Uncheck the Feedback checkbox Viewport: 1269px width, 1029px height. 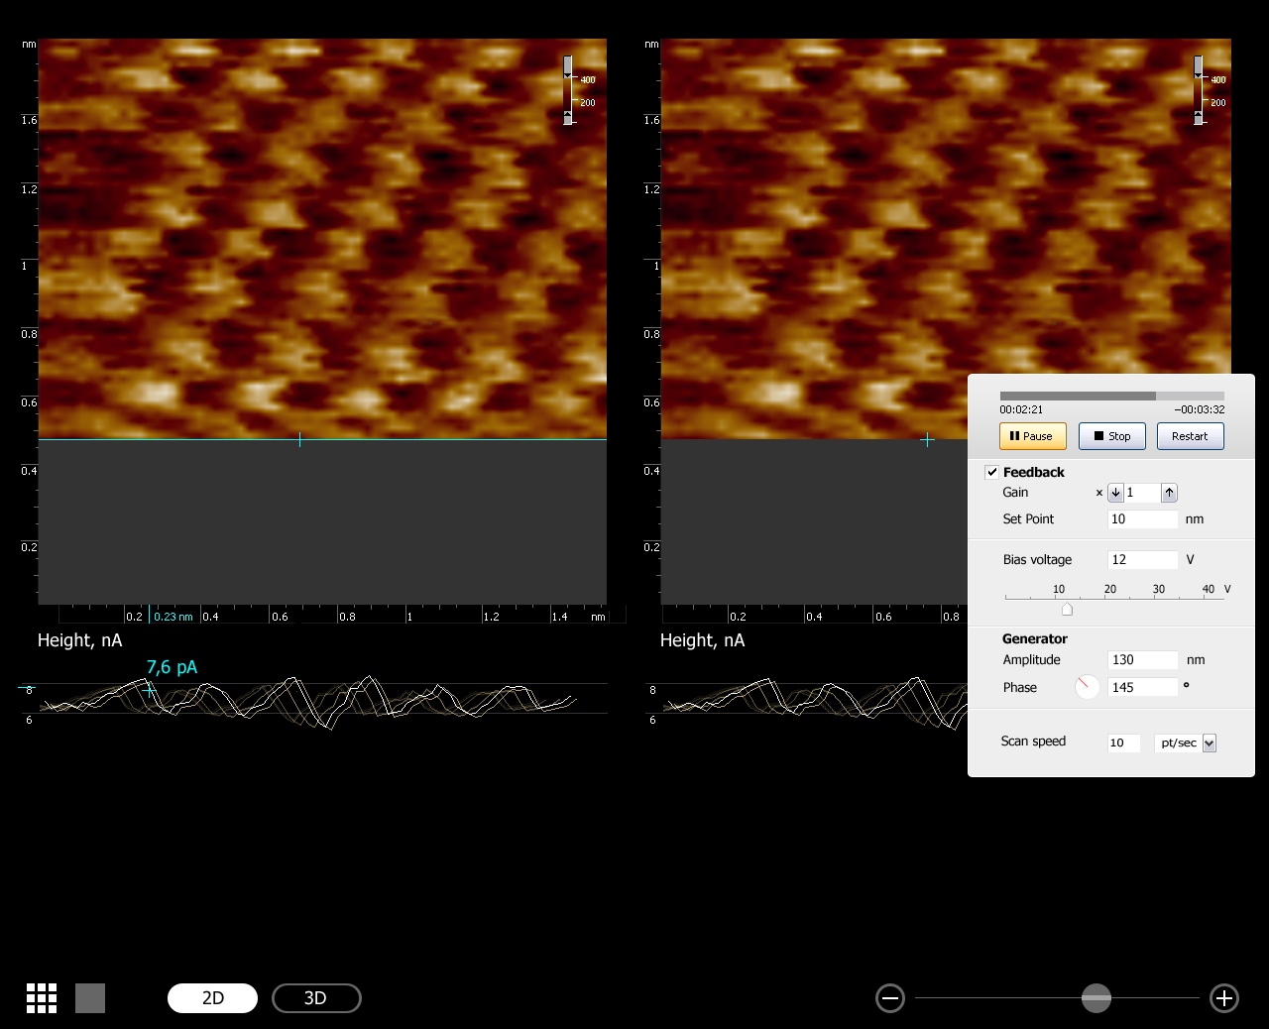992,473
